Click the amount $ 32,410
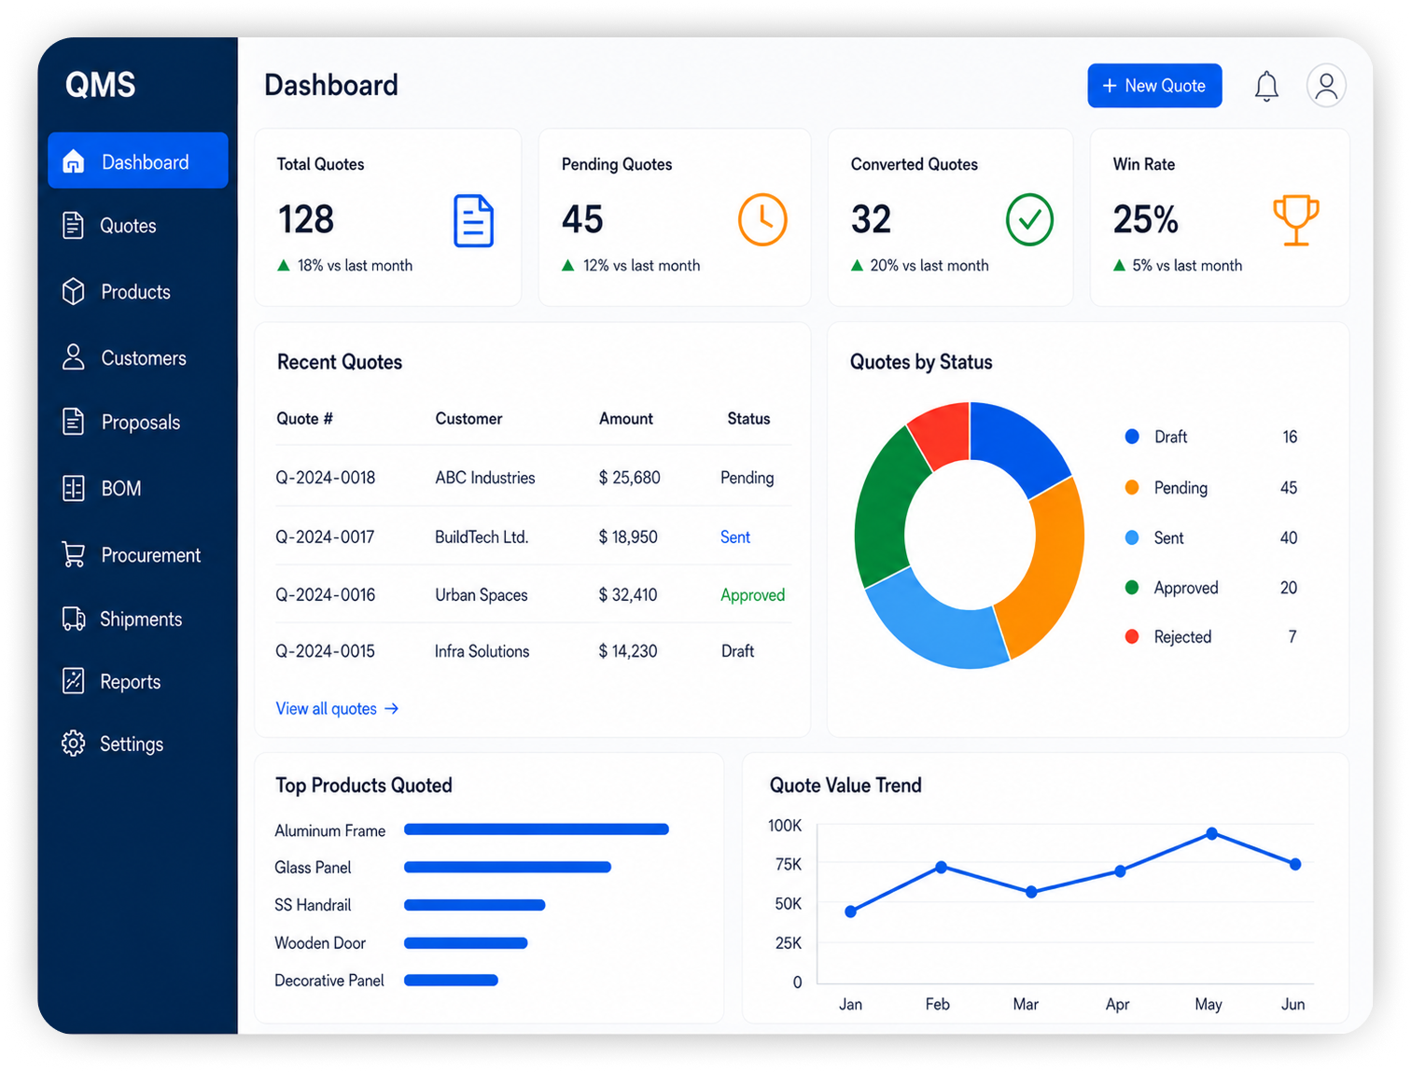This screenshot has width=1411, height=1072. click(x=628, y=595)
